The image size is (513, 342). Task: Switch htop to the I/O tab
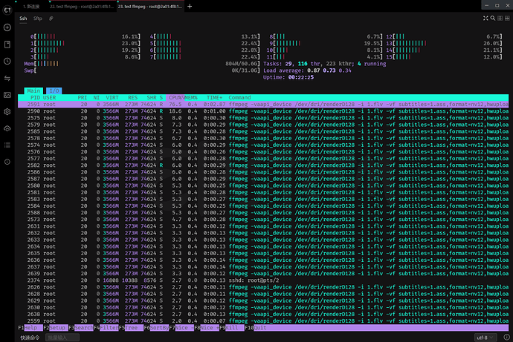pos(55,91)
